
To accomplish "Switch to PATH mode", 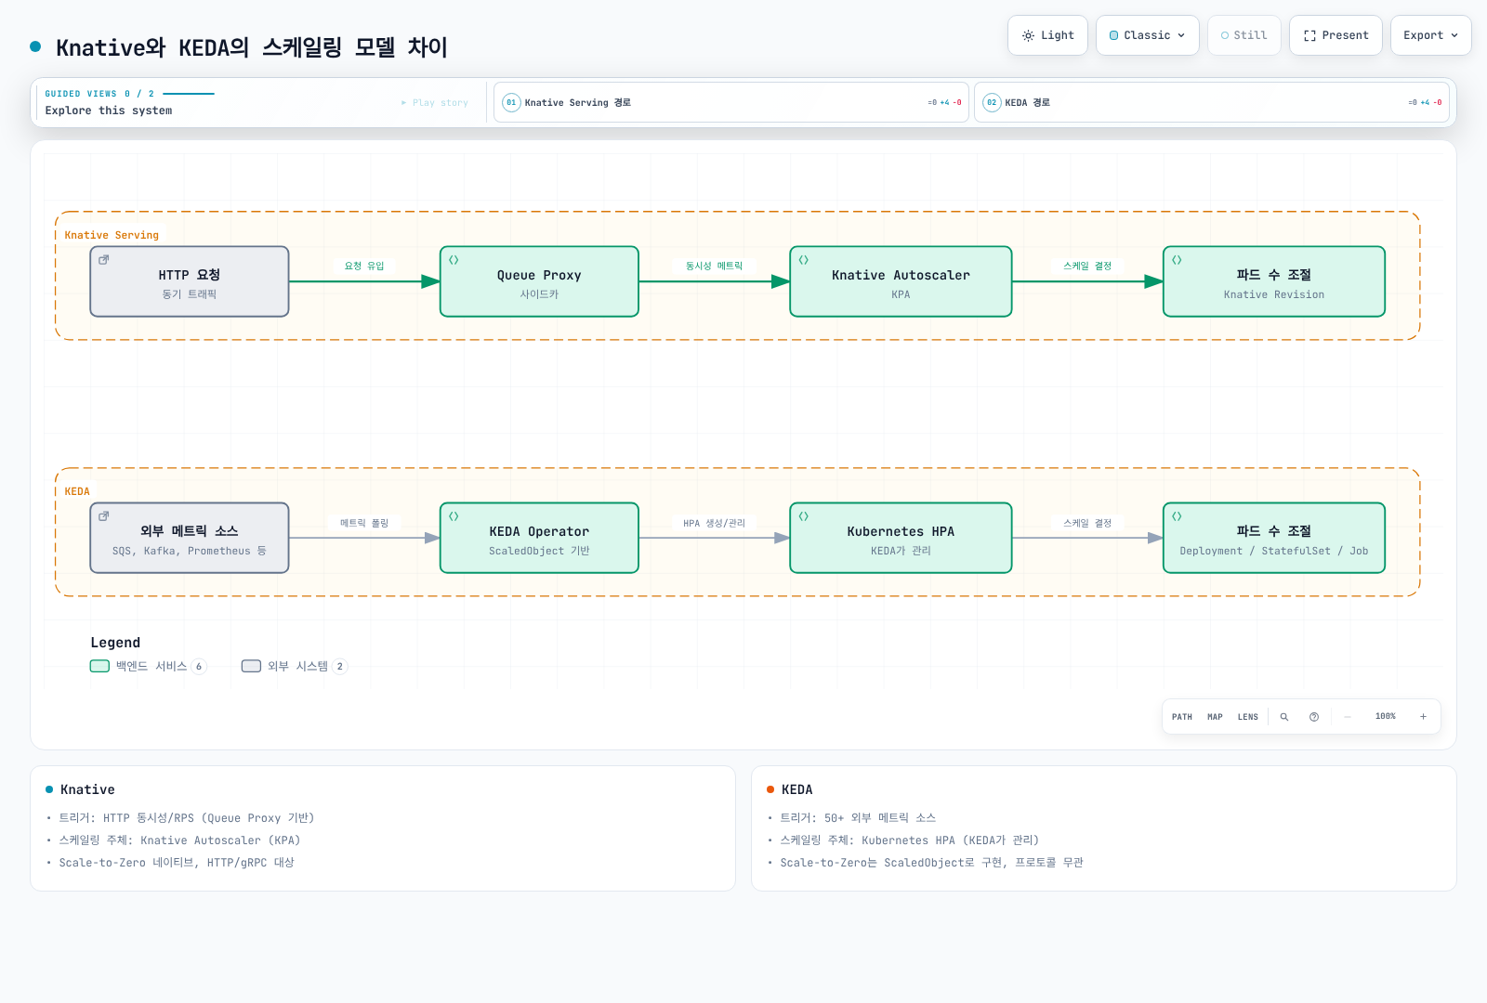I will [1182, 717].
